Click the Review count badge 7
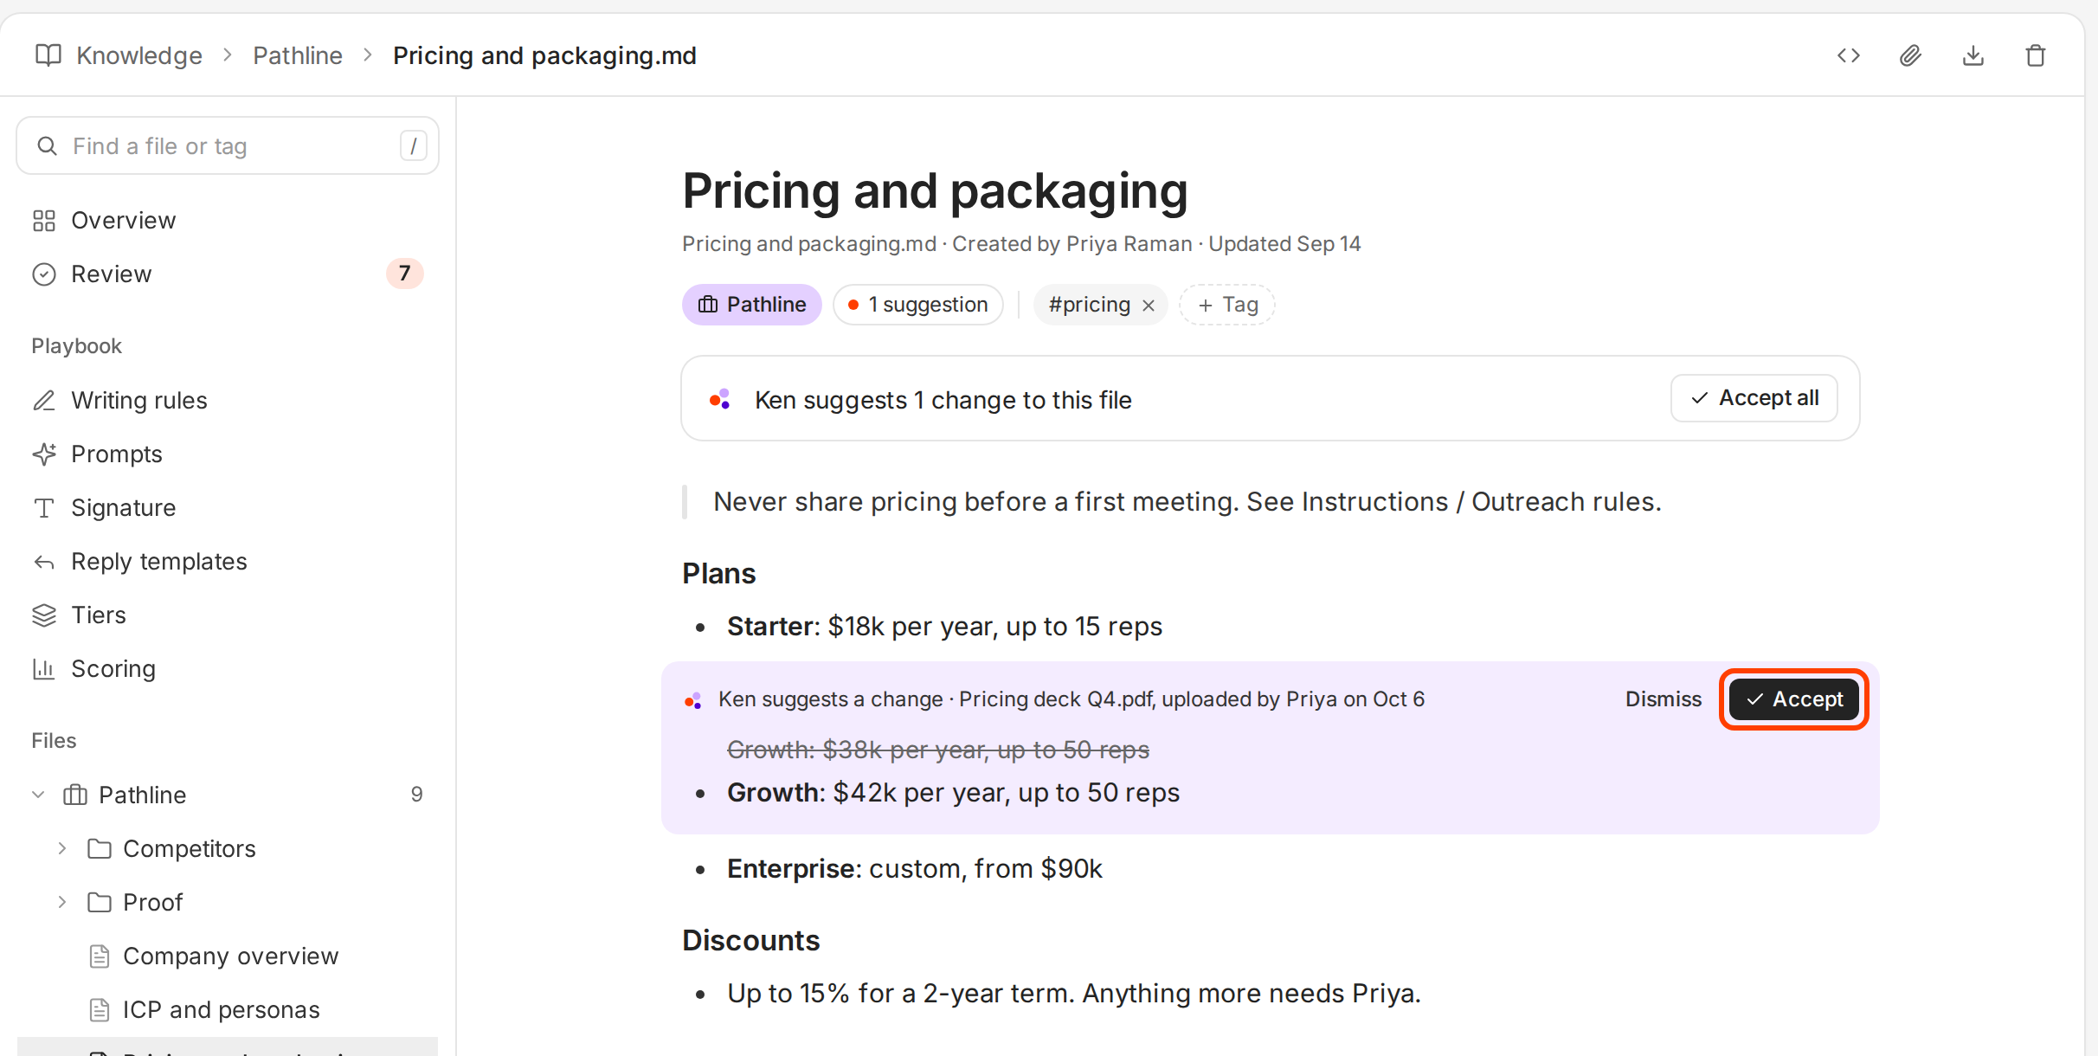The height and width of the screenshot is (1056, 2098). click(404, 274)
